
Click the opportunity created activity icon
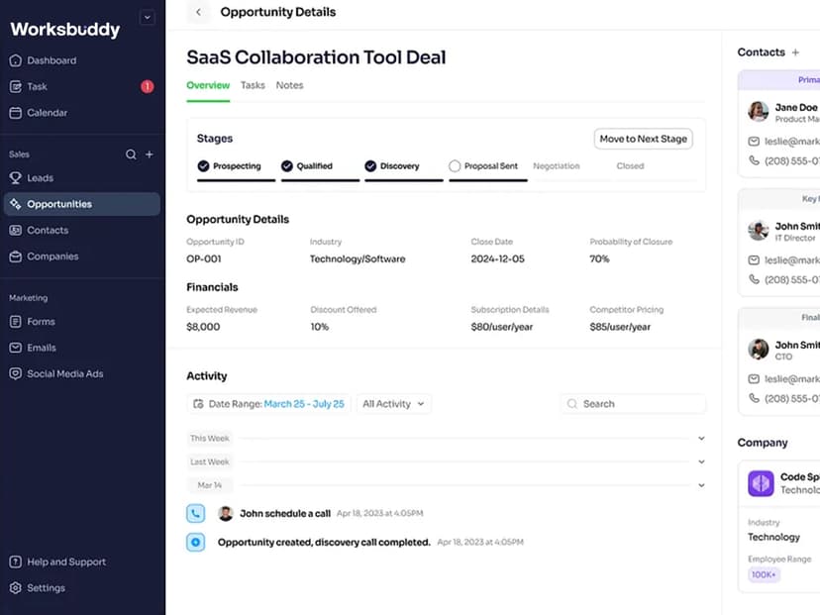195,543
